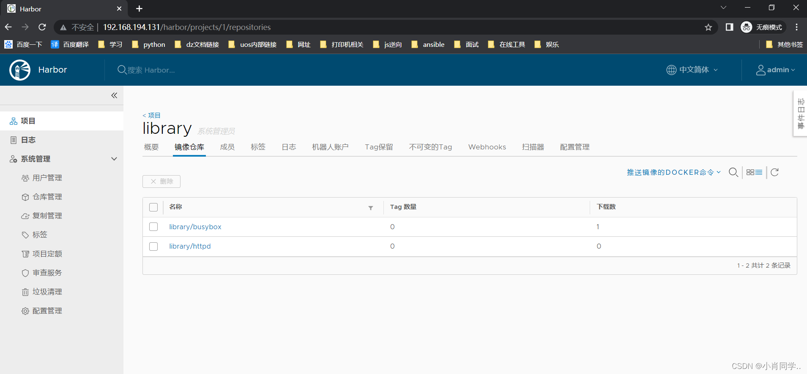Open the 事件日志 side panel tab

coord(800,114)
